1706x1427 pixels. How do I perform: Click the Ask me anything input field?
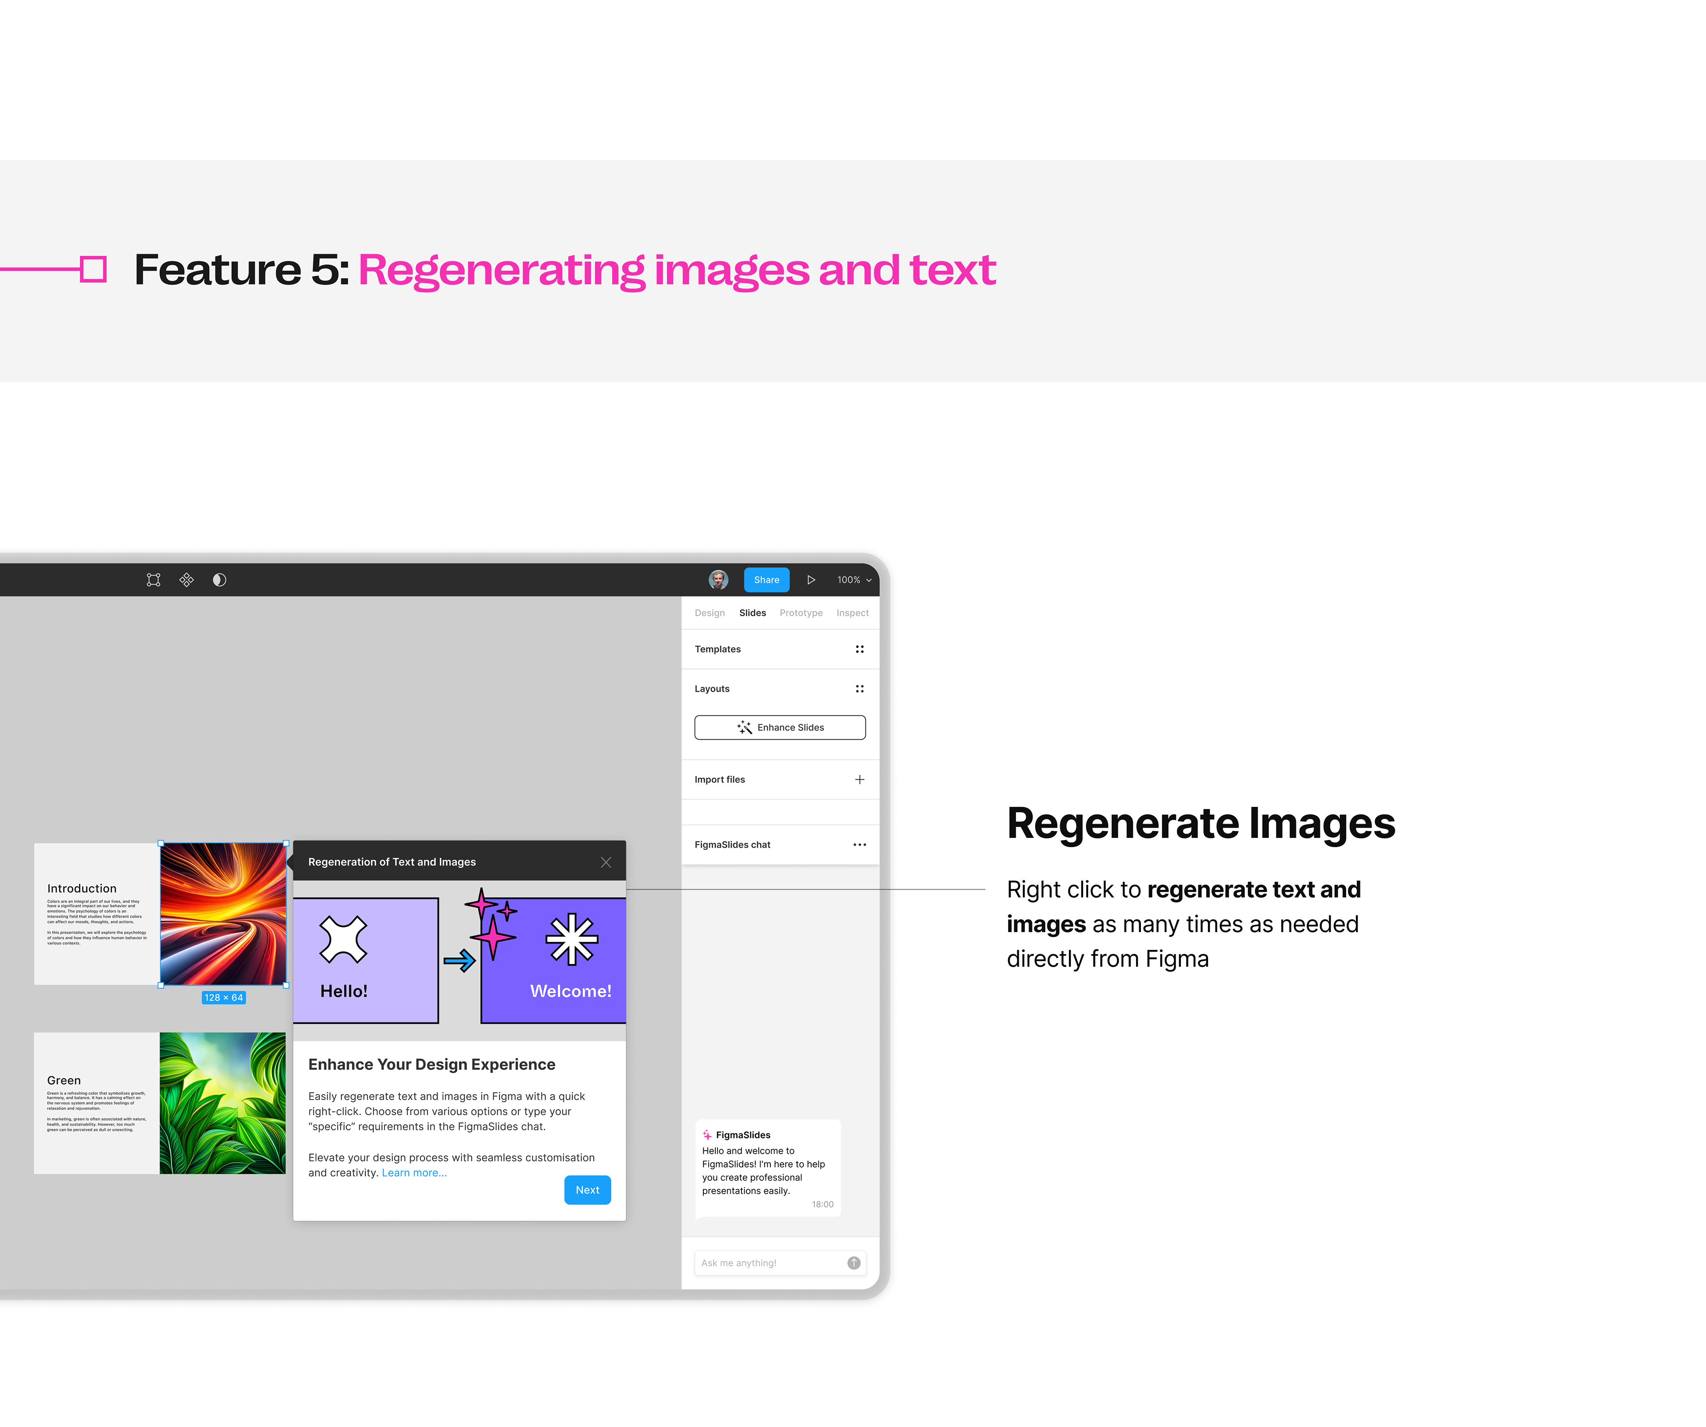coord(768,1264)
